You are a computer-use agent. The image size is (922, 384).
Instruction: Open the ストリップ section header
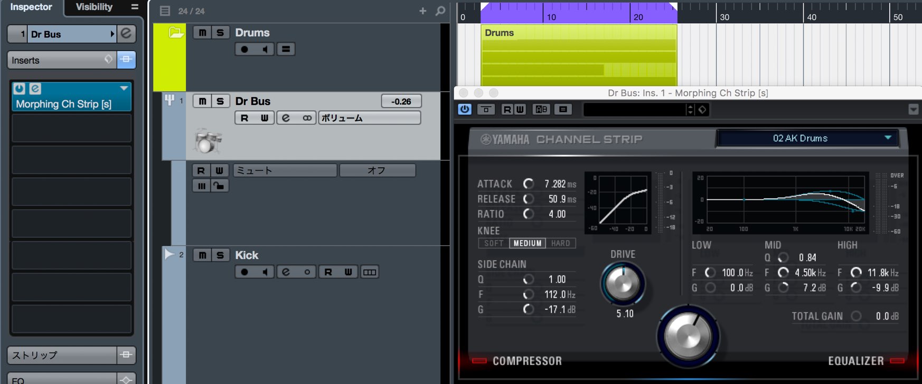[62, 355]
